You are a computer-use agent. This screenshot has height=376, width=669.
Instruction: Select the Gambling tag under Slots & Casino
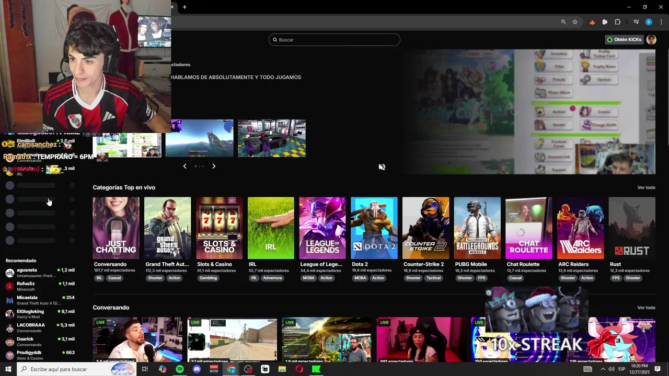click(208, 278)
